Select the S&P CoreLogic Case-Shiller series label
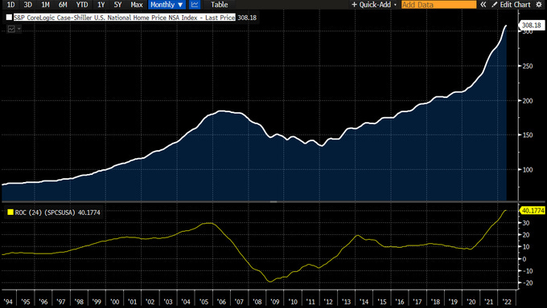This screenshot has height=308, width=547. point(125,18)
